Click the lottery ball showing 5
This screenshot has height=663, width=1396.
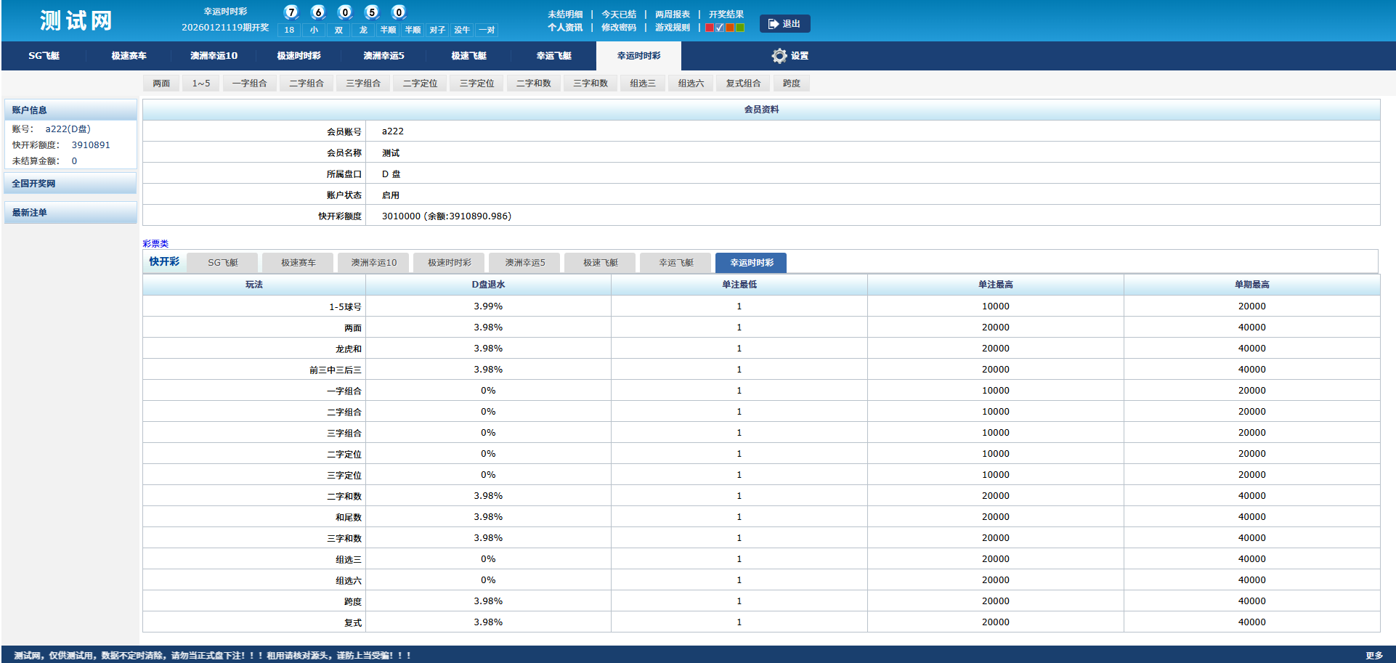tap(372, 12)
